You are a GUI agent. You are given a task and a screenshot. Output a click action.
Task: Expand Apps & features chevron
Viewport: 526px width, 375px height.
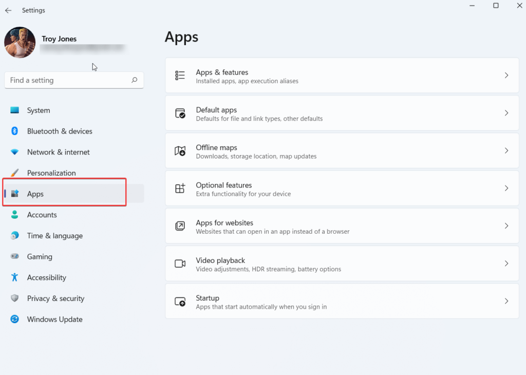pos(506,76)
